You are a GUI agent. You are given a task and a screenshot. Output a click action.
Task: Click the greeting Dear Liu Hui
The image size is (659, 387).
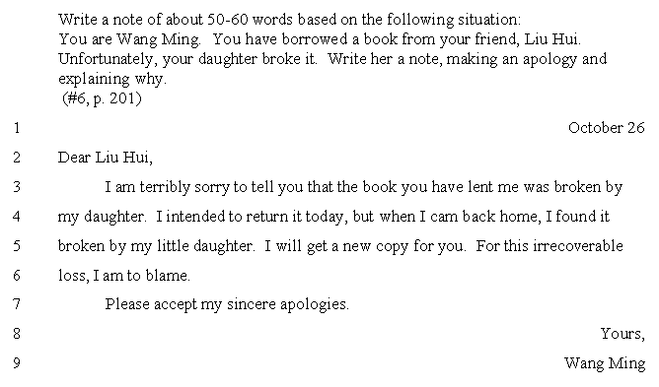click(x=106, y=158)
